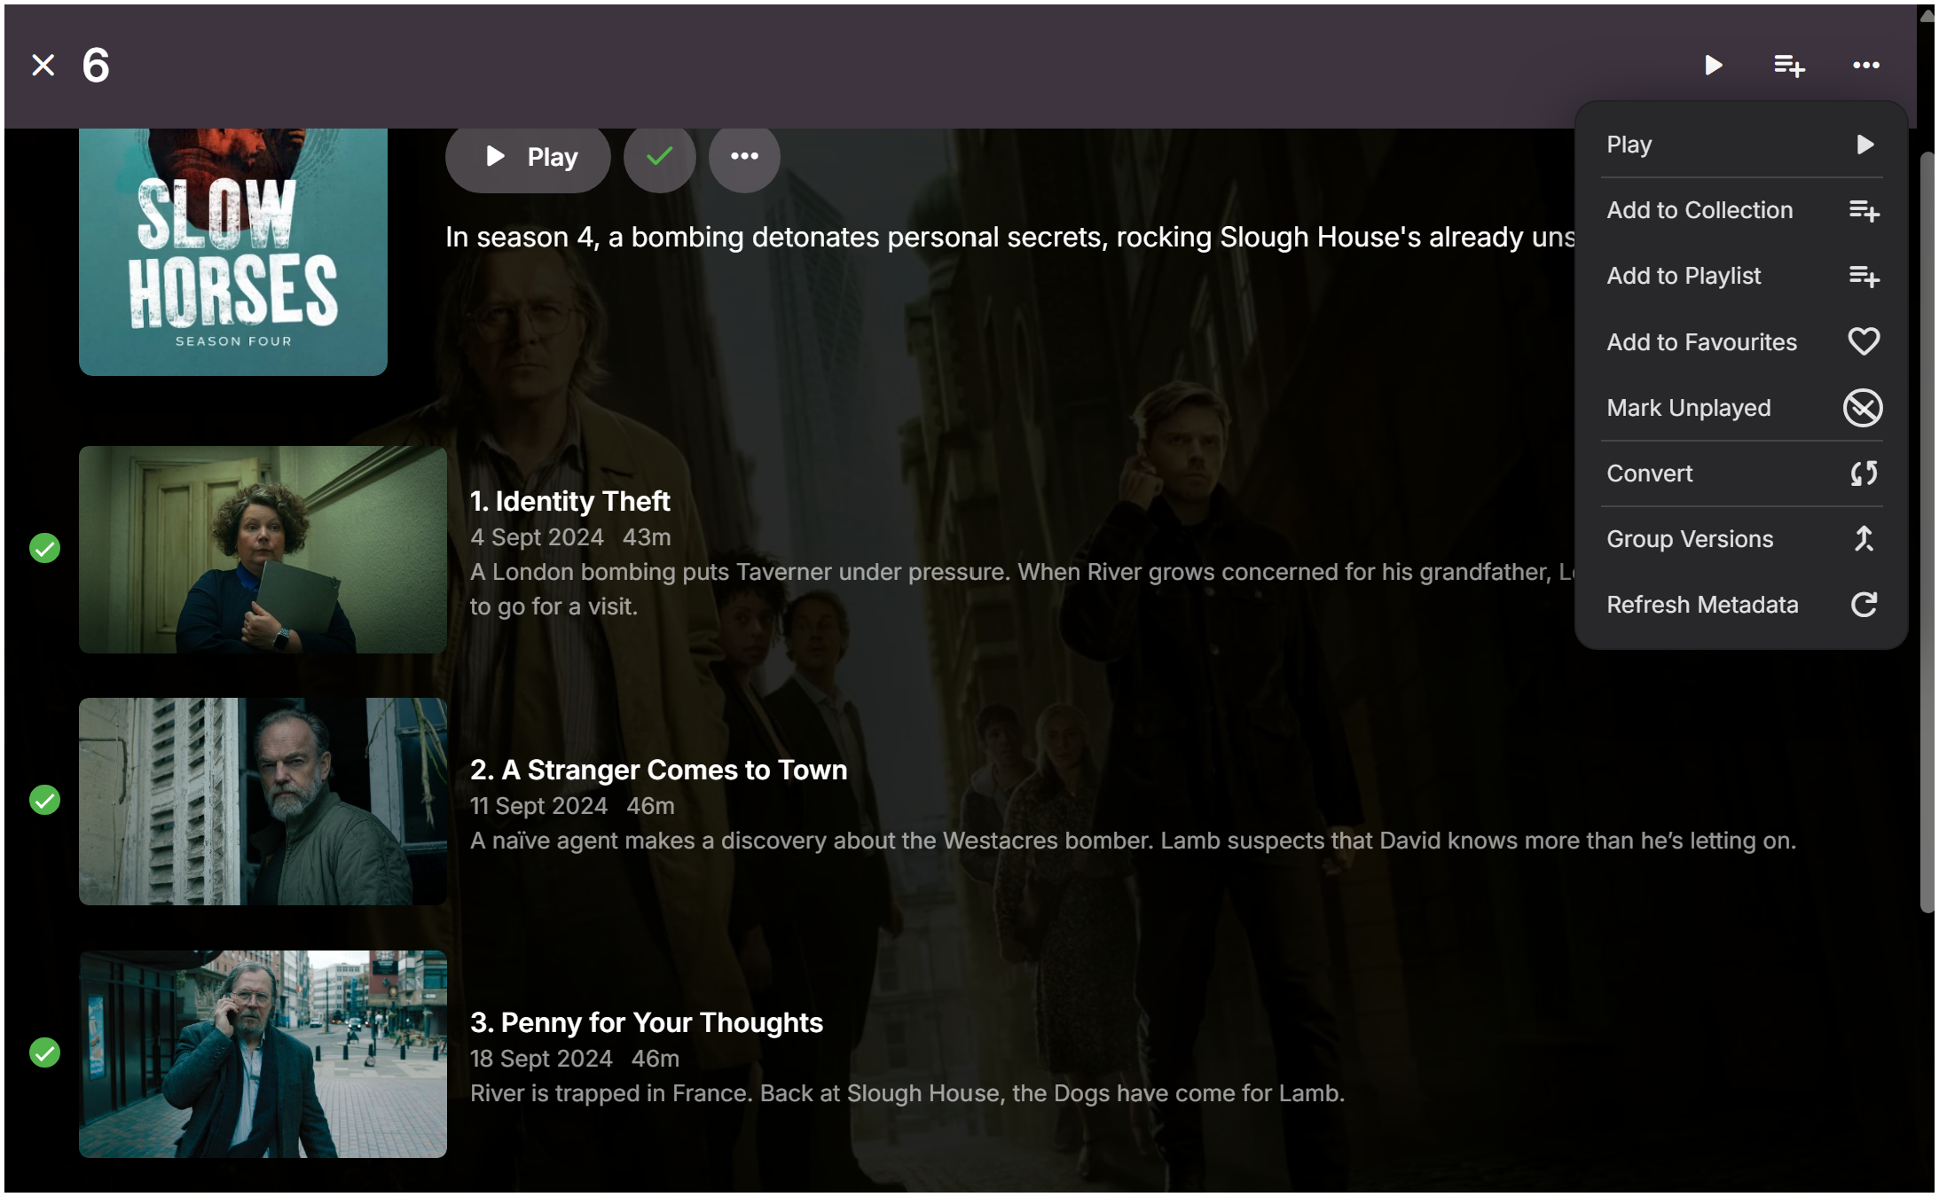Screen dimensions: 1939x1197
Task: Choose Mark Unplayed from the menu
Action: click(x=1741, y=408)
